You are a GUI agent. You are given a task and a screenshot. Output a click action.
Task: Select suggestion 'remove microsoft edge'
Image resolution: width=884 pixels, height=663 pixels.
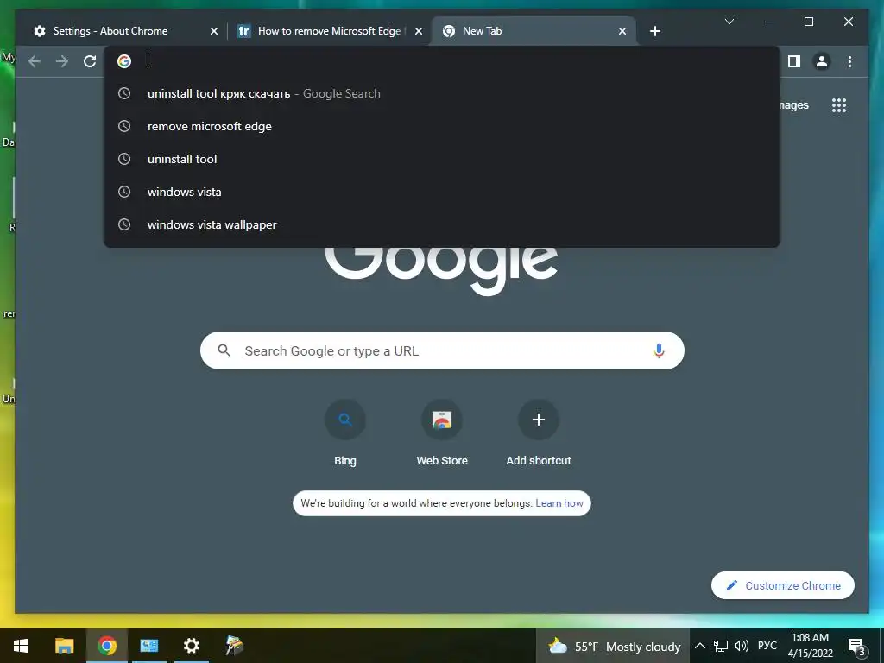click(442, 126)
